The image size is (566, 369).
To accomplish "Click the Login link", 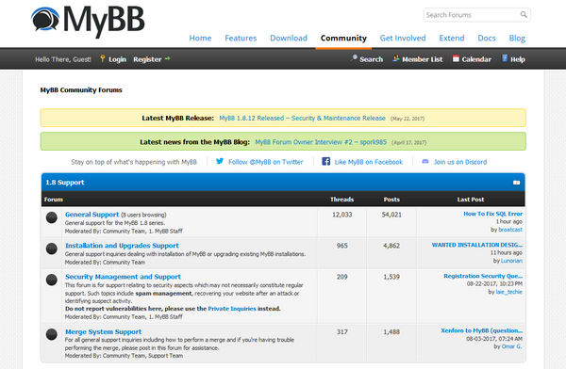I will coord(117,59).
